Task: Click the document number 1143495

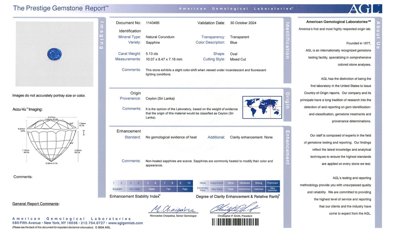Action: [x=153, y=23]
